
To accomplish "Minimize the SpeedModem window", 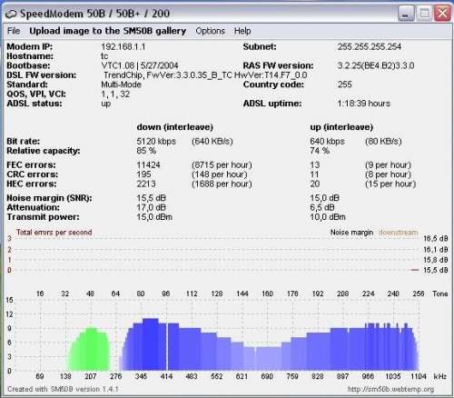I will 406,14.
